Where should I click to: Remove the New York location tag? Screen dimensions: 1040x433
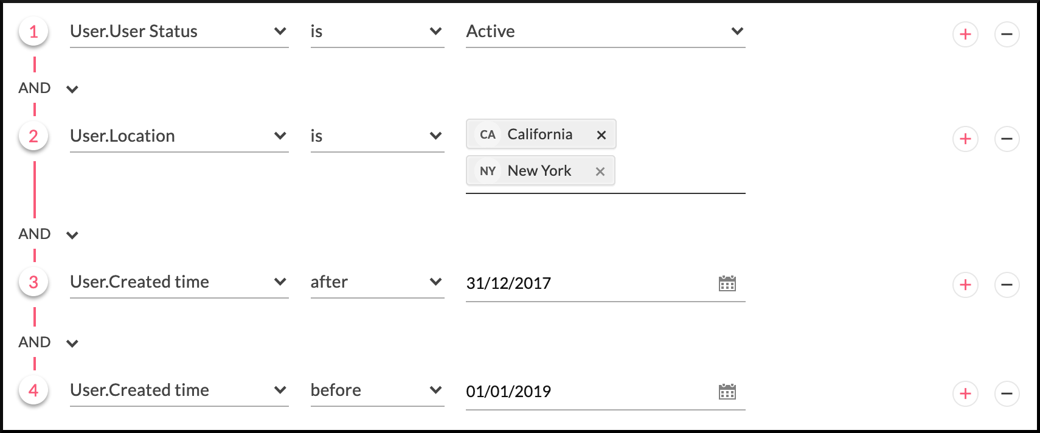[600, 171]
